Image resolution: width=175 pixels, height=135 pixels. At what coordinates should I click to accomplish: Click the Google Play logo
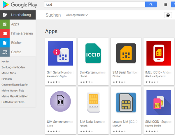(20, 5)
